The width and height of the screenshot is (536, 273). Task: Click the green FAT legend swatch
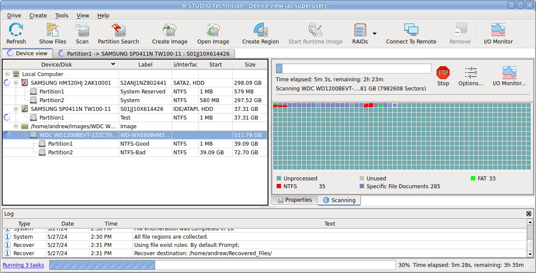(x=473, y=178)
